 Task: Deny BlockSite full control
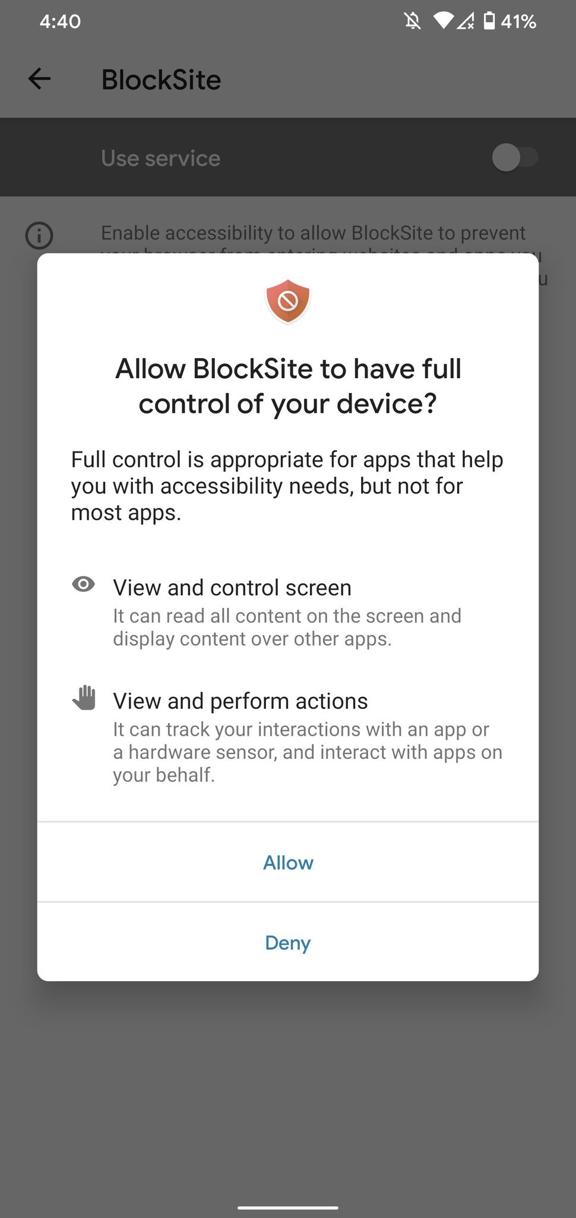[x=288, y=942]
